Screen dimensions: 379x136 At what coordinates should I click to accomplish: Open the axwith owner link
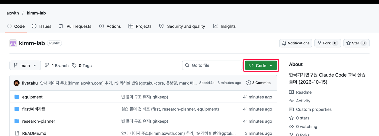tap(13, 13)
